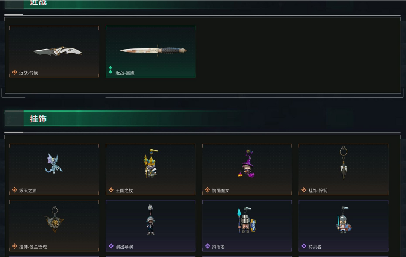Viewport: 406px width, 257px height.
Task: Choose the 王国之杖 king charm icon
Action: point(150,163)
